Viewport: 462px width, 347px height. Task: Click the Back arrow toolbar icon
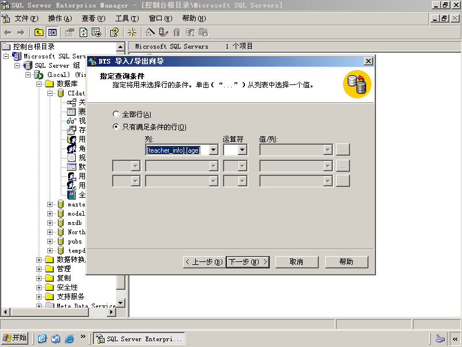point(8,32)
